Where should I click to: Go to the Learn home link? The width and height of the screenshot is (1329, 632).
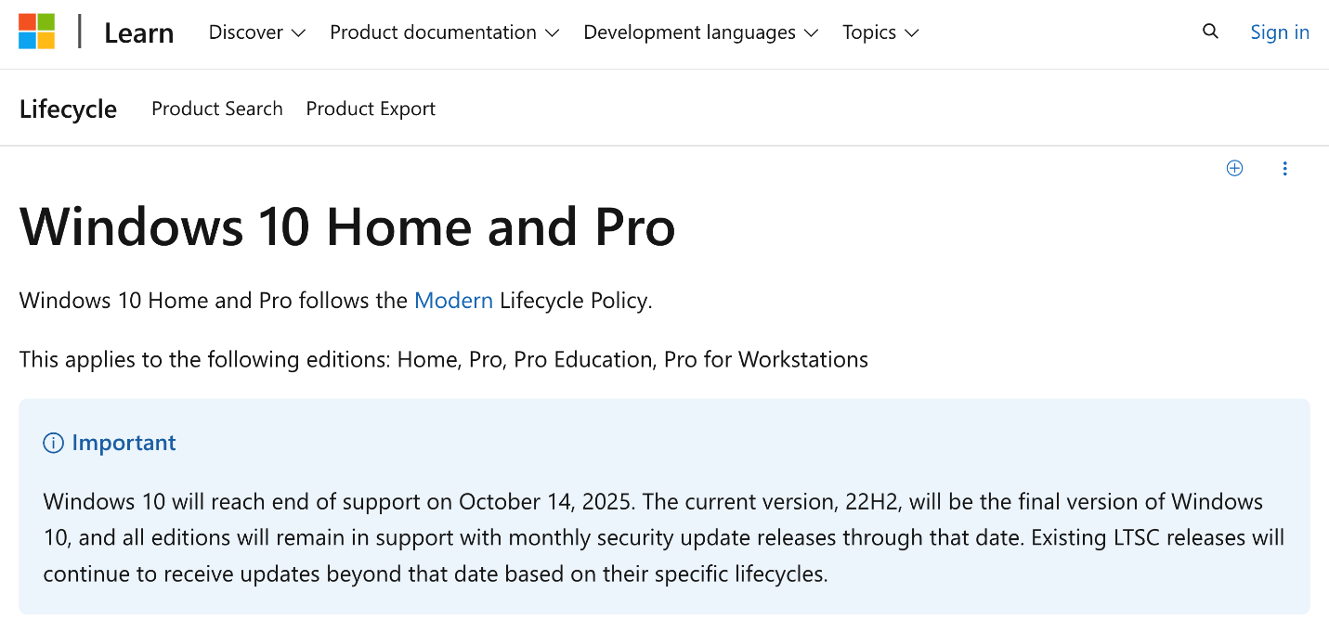tap(139, 32)
